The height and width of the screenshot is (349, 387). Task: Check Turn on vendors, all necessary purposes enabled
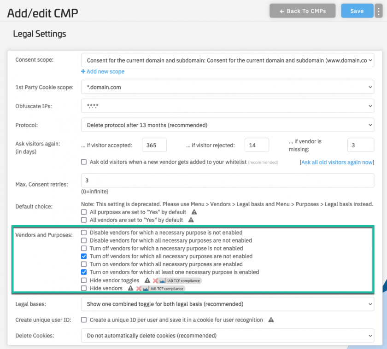[84, 264]
